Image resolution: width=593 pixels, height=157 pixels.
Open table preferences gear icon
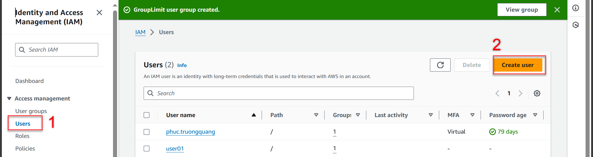537,93
